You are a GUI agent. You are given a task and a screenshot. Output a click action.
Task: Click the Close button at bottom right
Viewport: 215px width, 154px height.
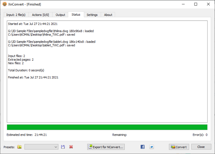coord(201,147)
